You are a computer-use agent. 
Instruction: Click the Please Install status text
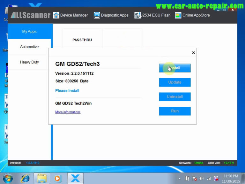pos(67,91)
